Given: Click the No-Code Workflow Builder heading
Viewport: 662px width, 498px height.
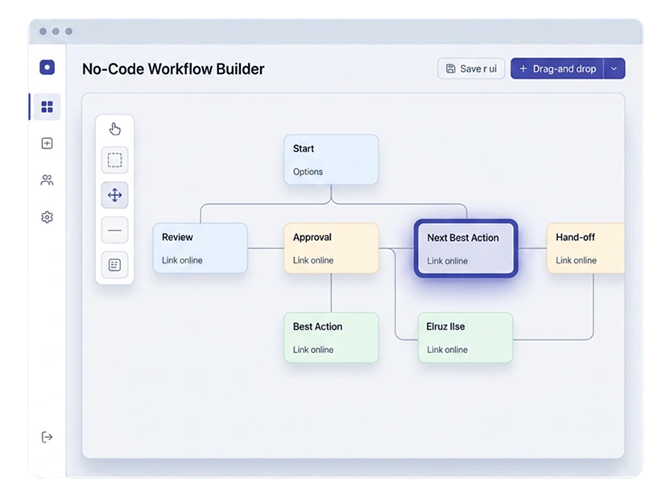Looking at the screenshot, I should [173, 68].
